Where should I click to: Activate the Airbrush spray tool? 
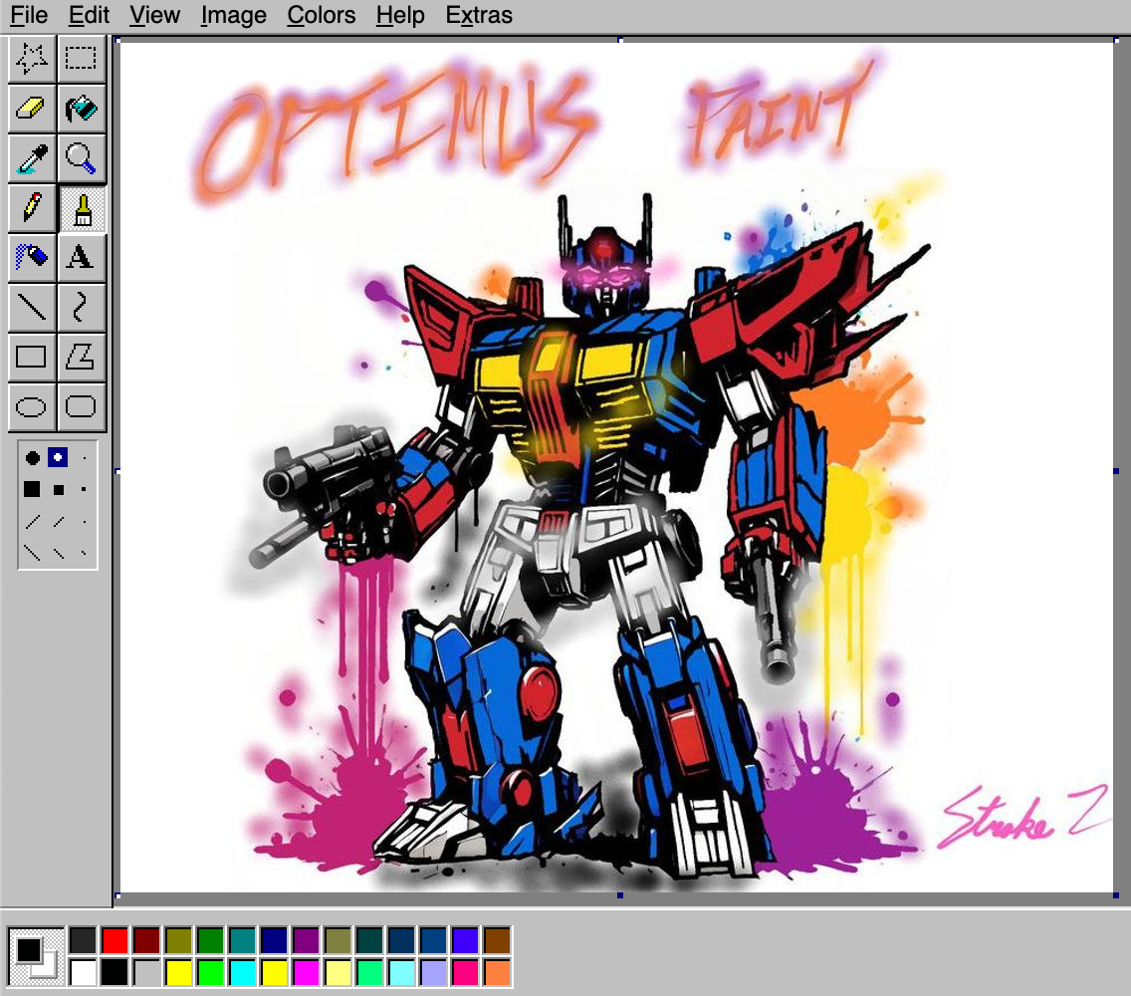click(x=31, y=257)
